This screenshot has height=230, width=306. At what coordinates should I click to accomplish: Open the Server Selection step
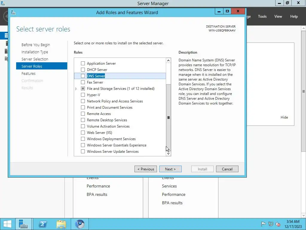35,59
